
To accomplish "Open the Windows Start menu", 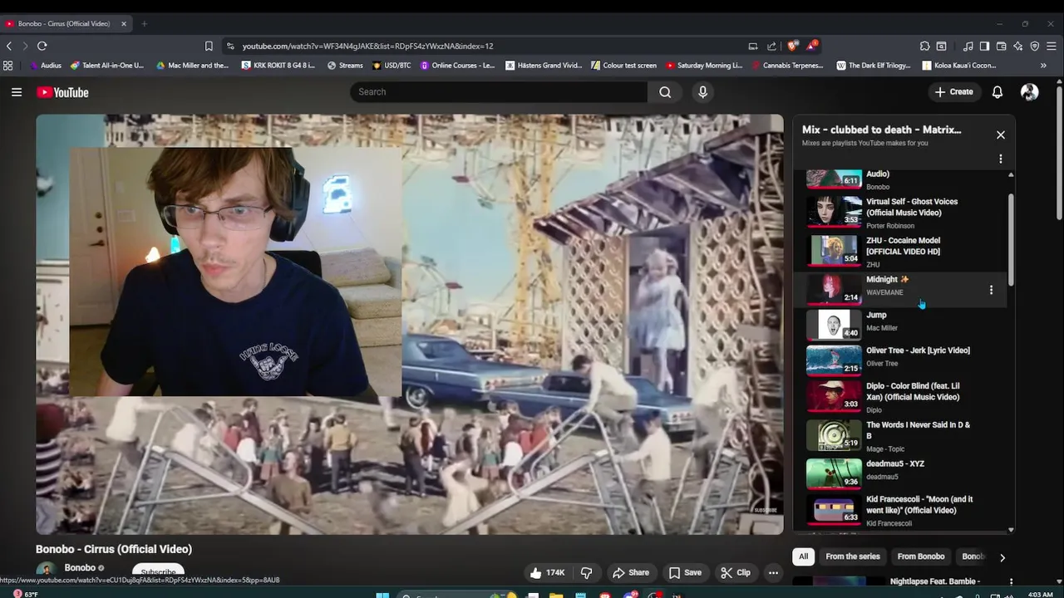I will 382,595.
